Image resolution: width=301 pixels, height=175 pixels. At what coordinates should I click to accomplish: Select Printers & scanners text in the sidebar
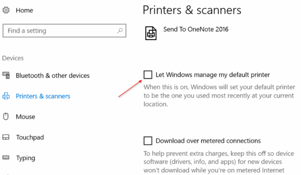tap(43, 96)
